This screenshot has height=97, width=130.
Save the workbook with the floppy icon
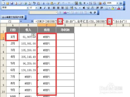click(x=12, y=3)
